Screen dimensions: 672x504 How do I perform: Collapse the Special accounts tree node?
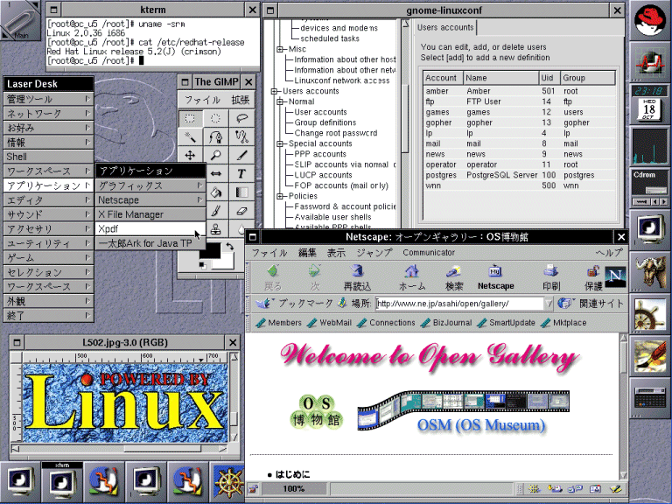[280, 144]
